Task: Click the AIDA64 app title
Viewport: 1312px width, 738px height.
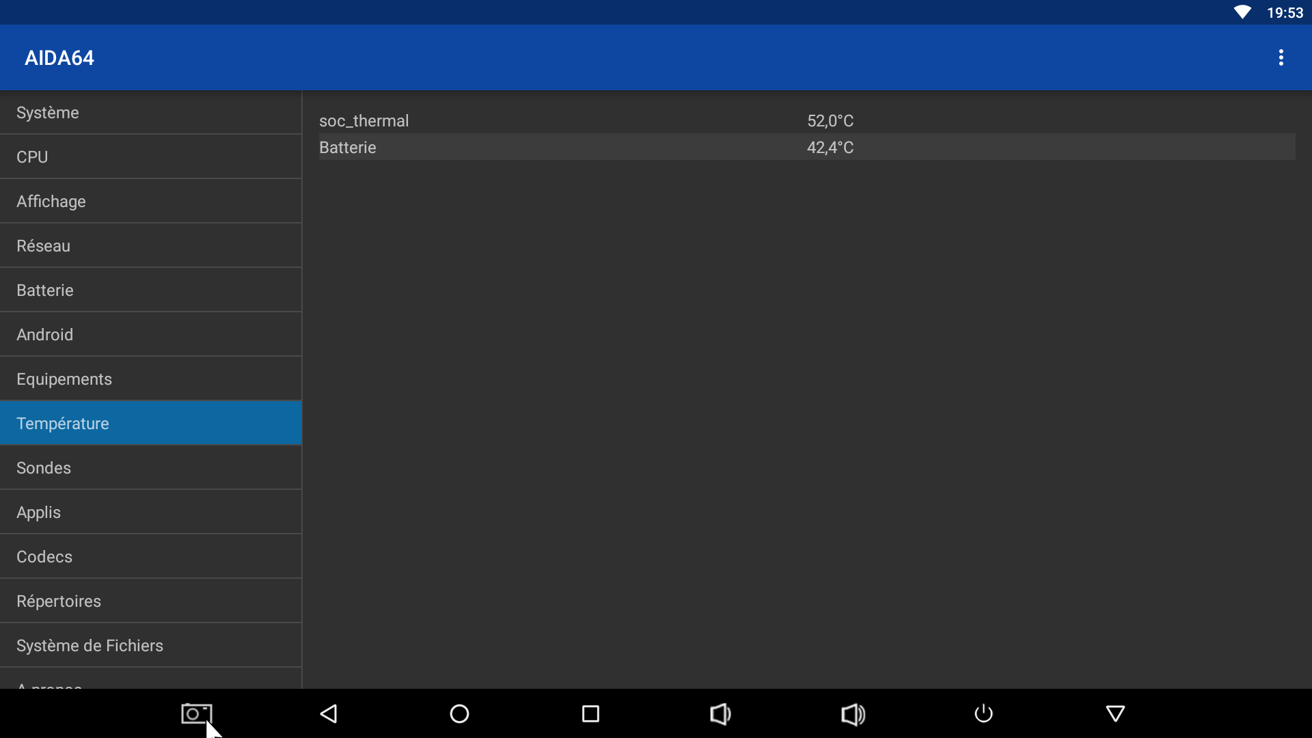Action: click(x=59, y=58)
